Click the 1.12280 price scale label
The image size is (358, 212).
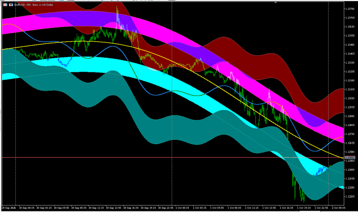pos(350,187)
